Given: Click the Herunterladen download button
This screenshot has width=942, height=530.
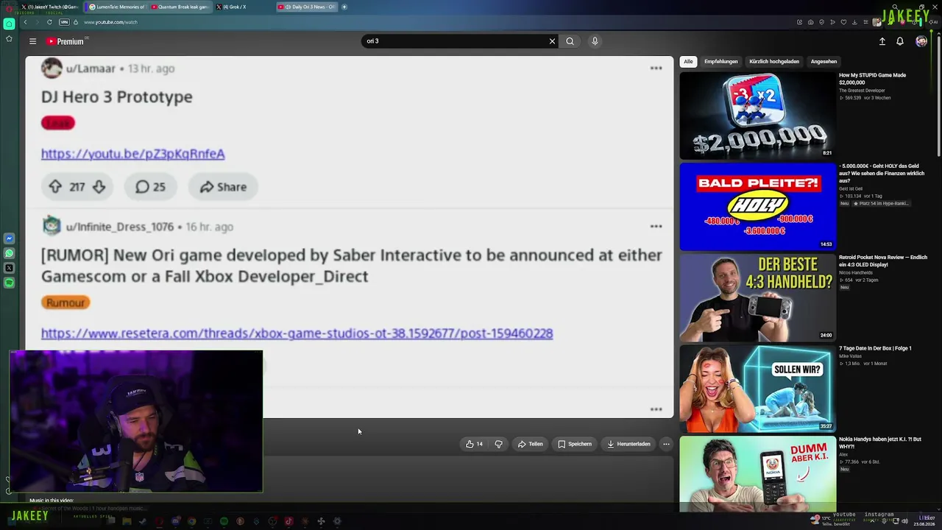Looking at the screenshot, I should 628,444.
